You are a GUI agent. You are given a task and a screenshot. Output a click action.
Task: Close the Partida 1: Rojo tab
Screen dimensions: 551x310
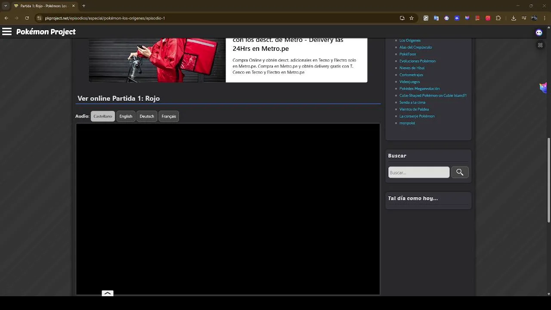click(x=73, y=6)
